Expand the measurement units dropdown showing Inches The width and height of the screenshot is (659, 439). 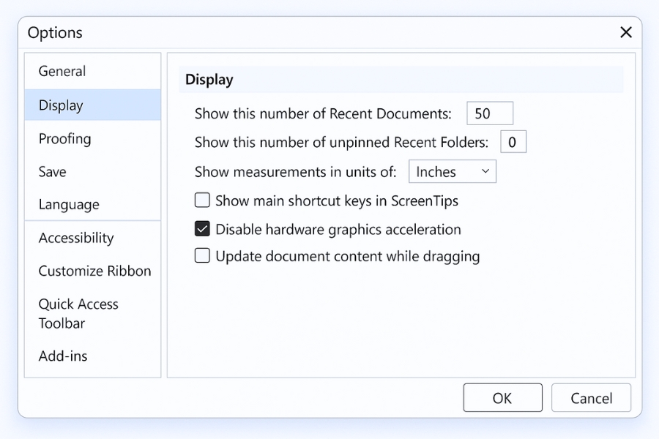click(452, 172)
